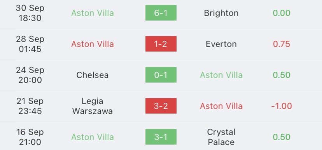Image resolution: width=322 pixels, height=150 pixels.
Task: Open Legia Warszawa team link
Action: pos(93,106)
